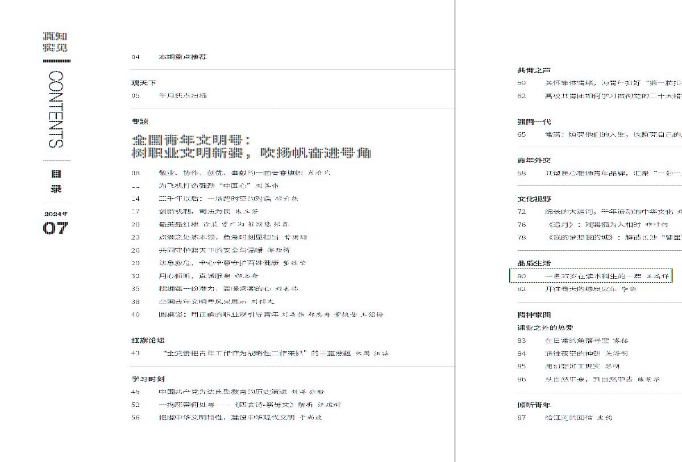Viewport: 682px width, 462px height.
Task: Click the page 56 entry '把握中华文明特性'
Action: 227,417
